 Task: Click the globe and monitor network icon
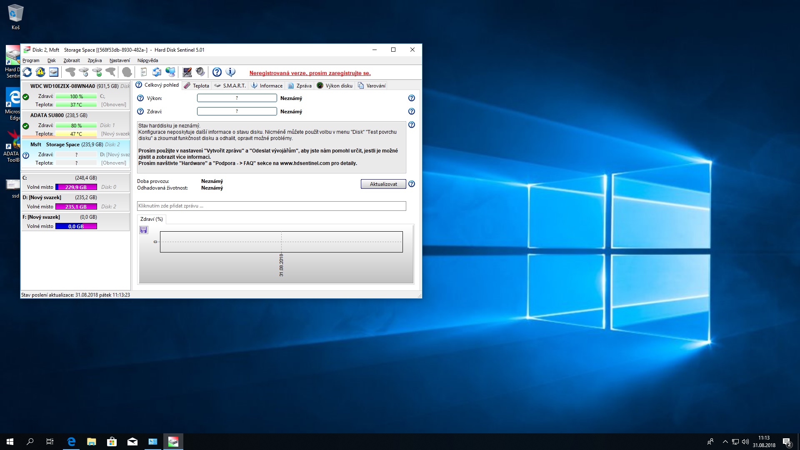pyautogui.click(x=170, y=72)
